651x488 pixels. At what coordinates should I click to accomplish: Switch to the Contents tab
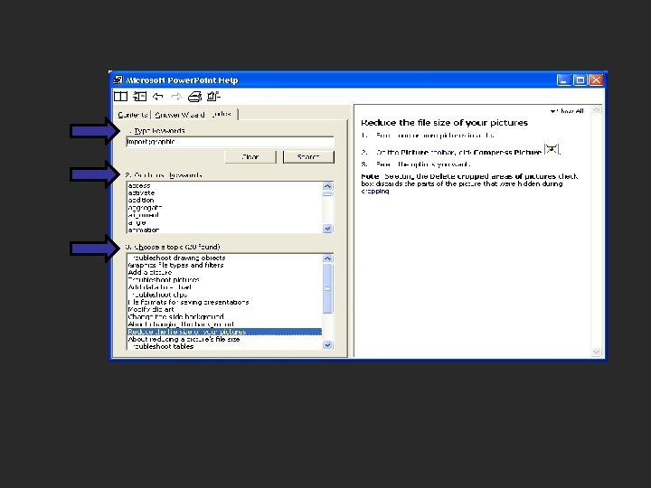tap(132, 115)
